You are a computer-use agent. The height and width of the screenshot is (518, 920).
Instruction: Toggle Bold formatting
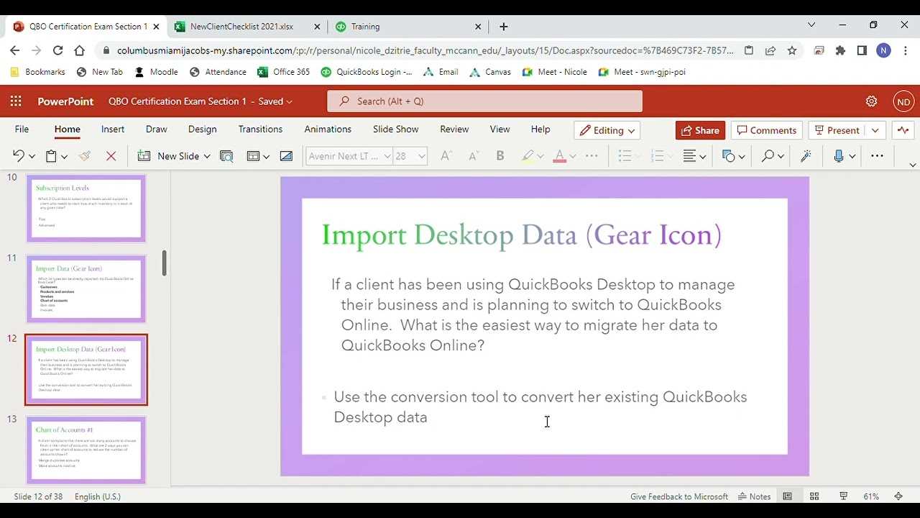pos(500,156)
